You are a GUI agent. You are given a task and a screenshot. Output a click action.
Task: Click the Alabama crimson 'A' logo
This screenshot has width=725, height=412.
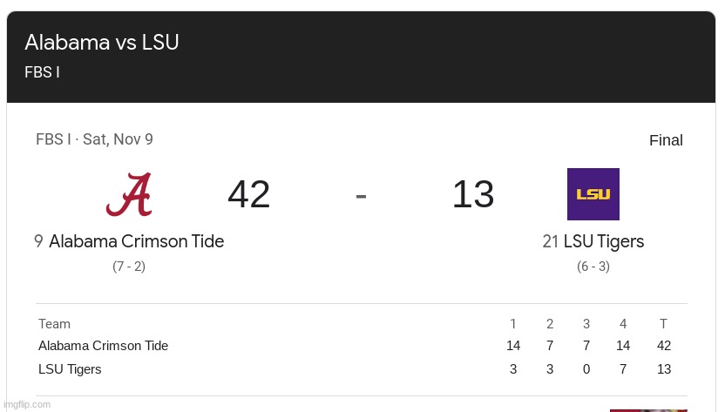(129, 194)
